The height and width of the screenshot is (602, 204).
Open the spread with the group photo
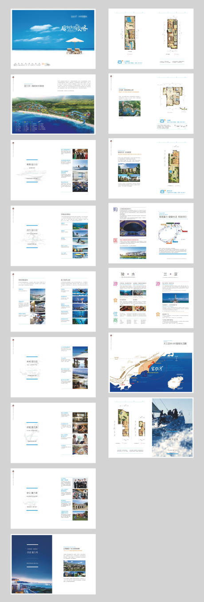(53, 170)
